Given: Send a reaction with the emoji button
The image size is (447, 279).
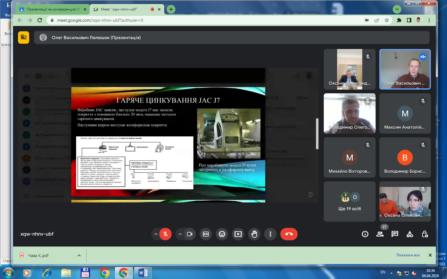Looking at the screenshot, I should click(222, 234).
